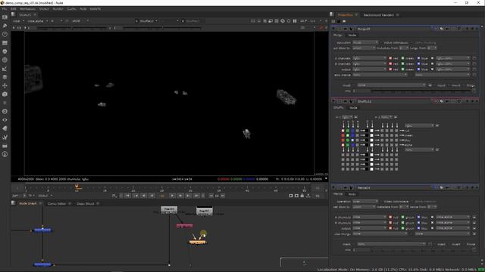Switch to Dope Sheet tab
The width and height of the screenshot is (485, 272).
[x=86, y=203]
